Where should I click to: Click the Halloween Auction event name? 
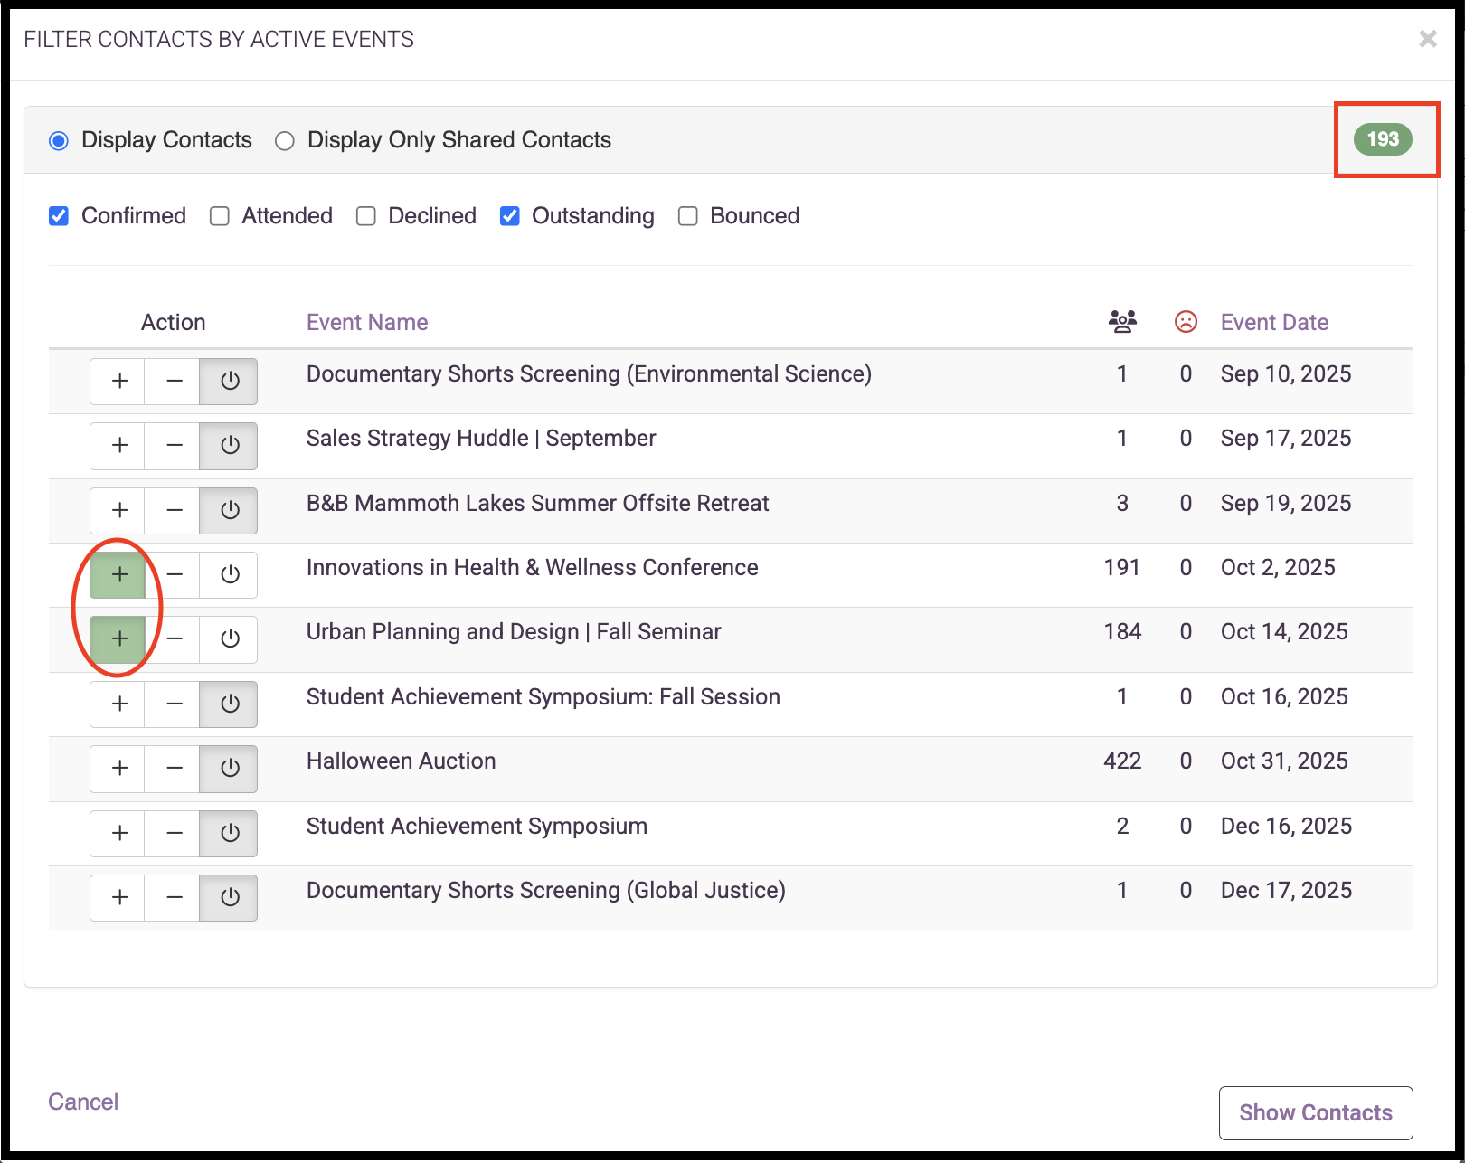402,761
